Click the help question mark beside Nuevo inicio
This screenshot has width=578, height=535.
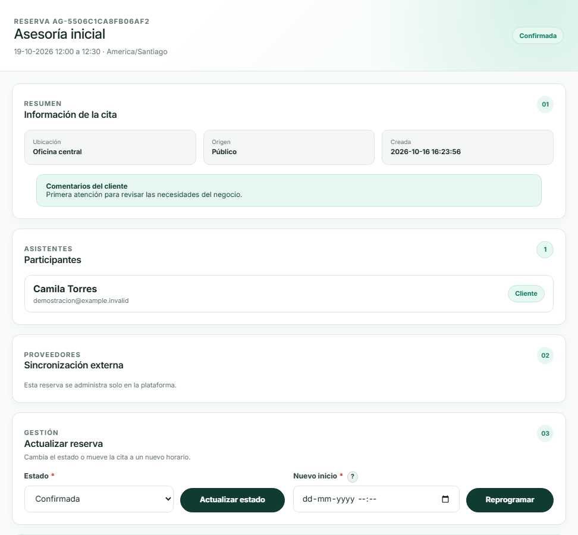coord(353,477)
